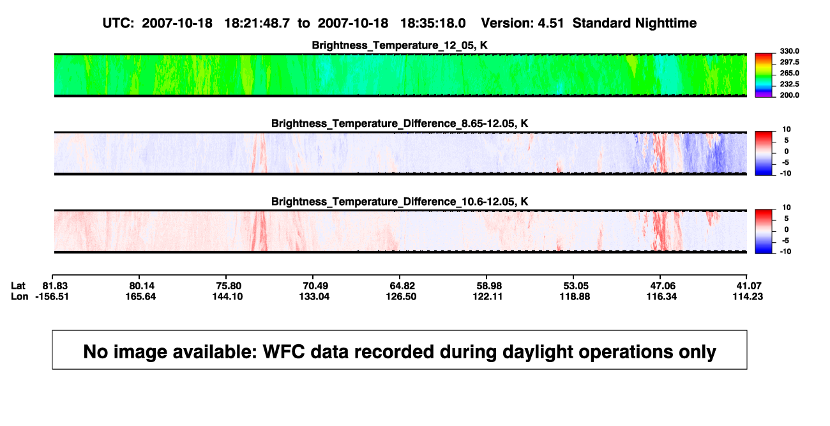Click longitude value 122.11
The height and width of the screenshot is (426, 830).
click(x=489, y=296)
